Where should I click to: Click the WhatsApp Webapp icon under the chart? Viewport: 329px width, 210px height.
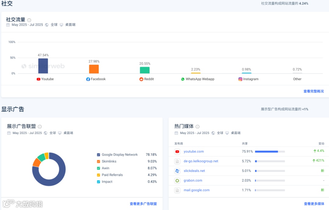click(x=183, y=79)
